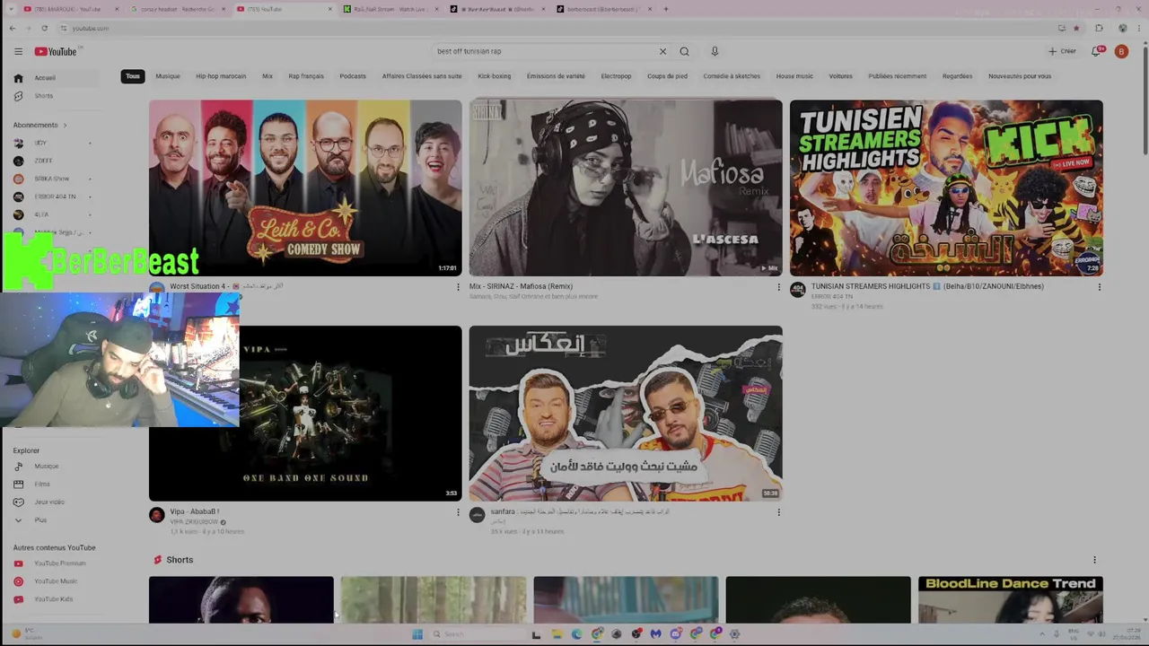Select Publiées récemment chip

click(x=897, y=76)
